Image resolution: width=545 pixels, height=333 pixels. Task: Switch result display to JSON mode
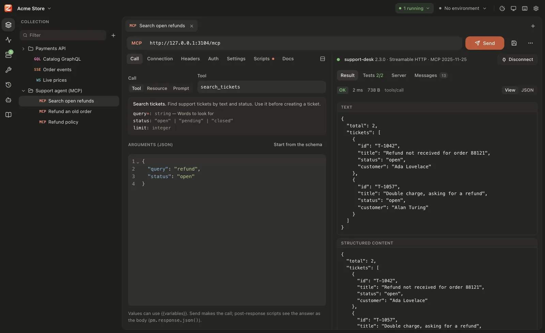coord(527,90)
